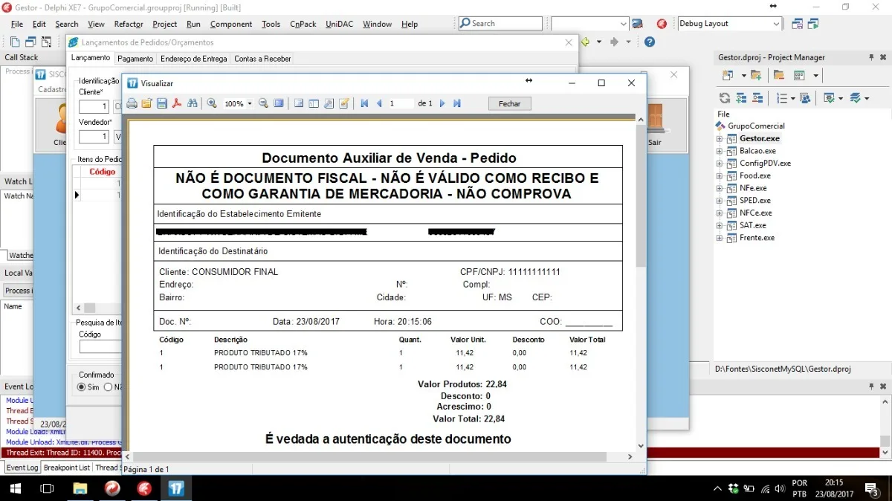Screen dimensions: 892x501
Task: Go to last page of the report
Action: coord(457,104)
